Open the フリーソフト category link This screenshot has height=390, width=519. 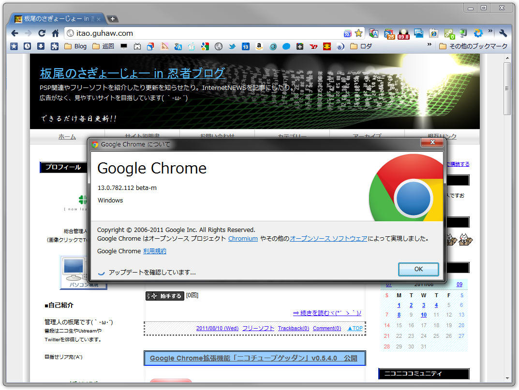(x=258, y=328)
